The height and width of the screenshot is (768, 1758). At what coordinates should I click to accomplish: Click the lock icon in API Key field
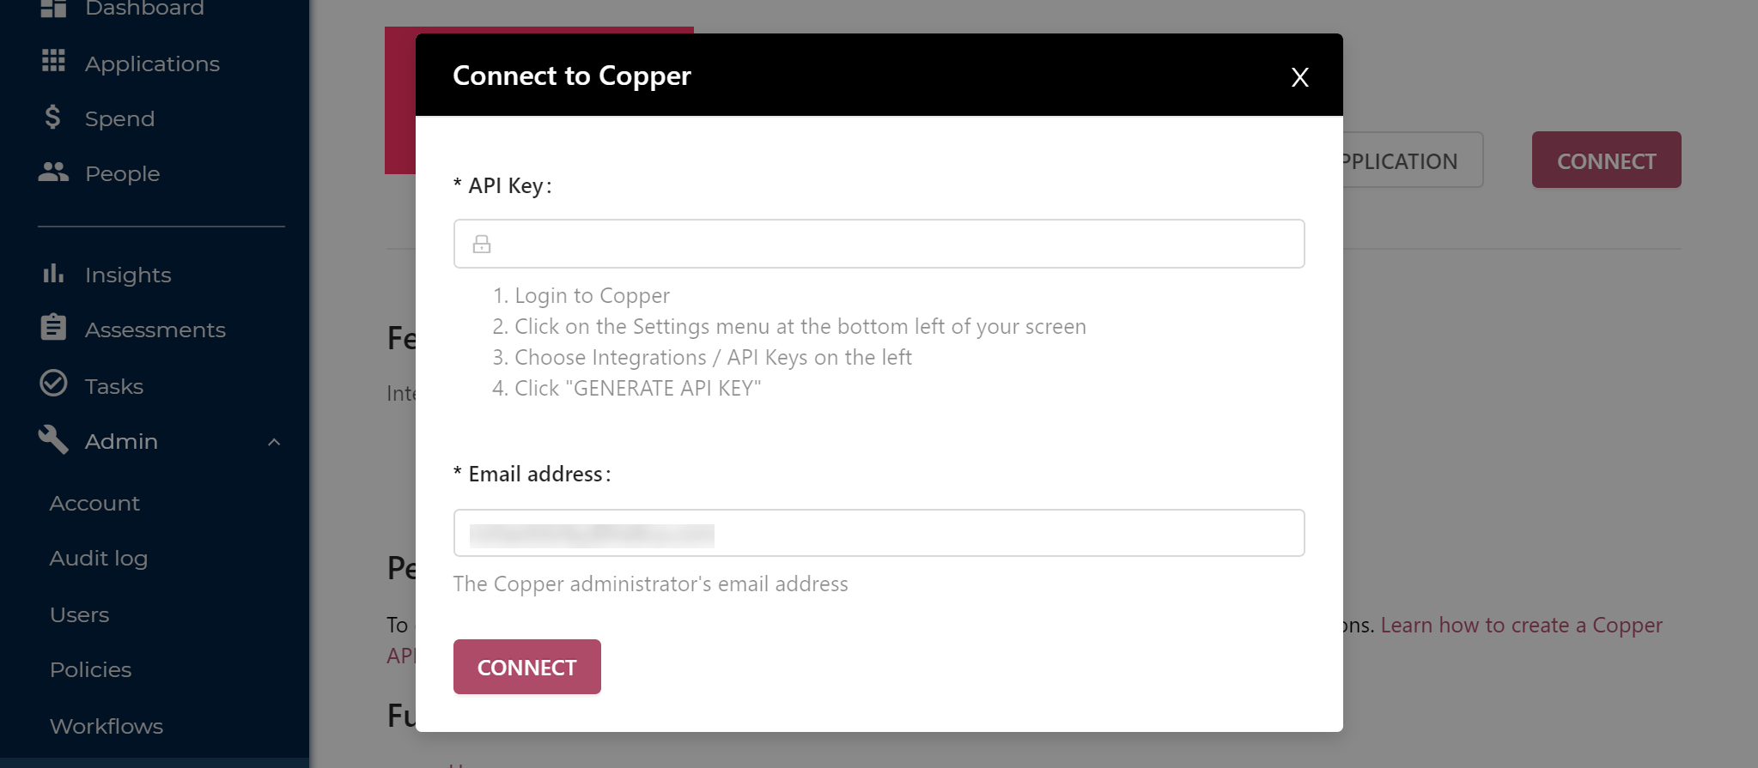tap(482, 245)
